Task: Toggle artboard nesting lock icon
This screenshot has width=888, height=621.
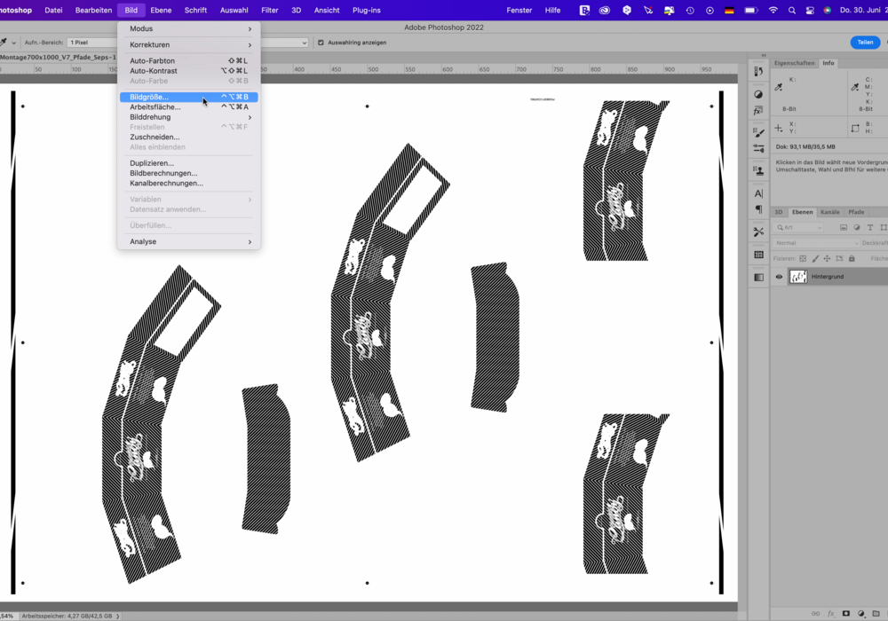Action: (x=839, y=258)
